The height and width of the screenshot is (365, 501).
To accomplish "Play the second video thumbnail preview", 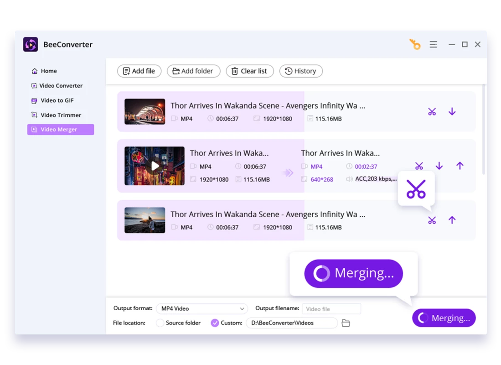I will (155, 166).
